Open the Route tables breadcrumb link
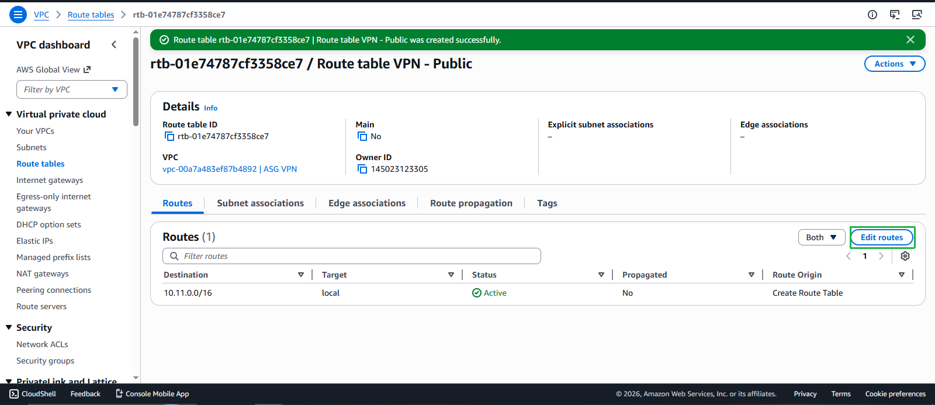 91,15
